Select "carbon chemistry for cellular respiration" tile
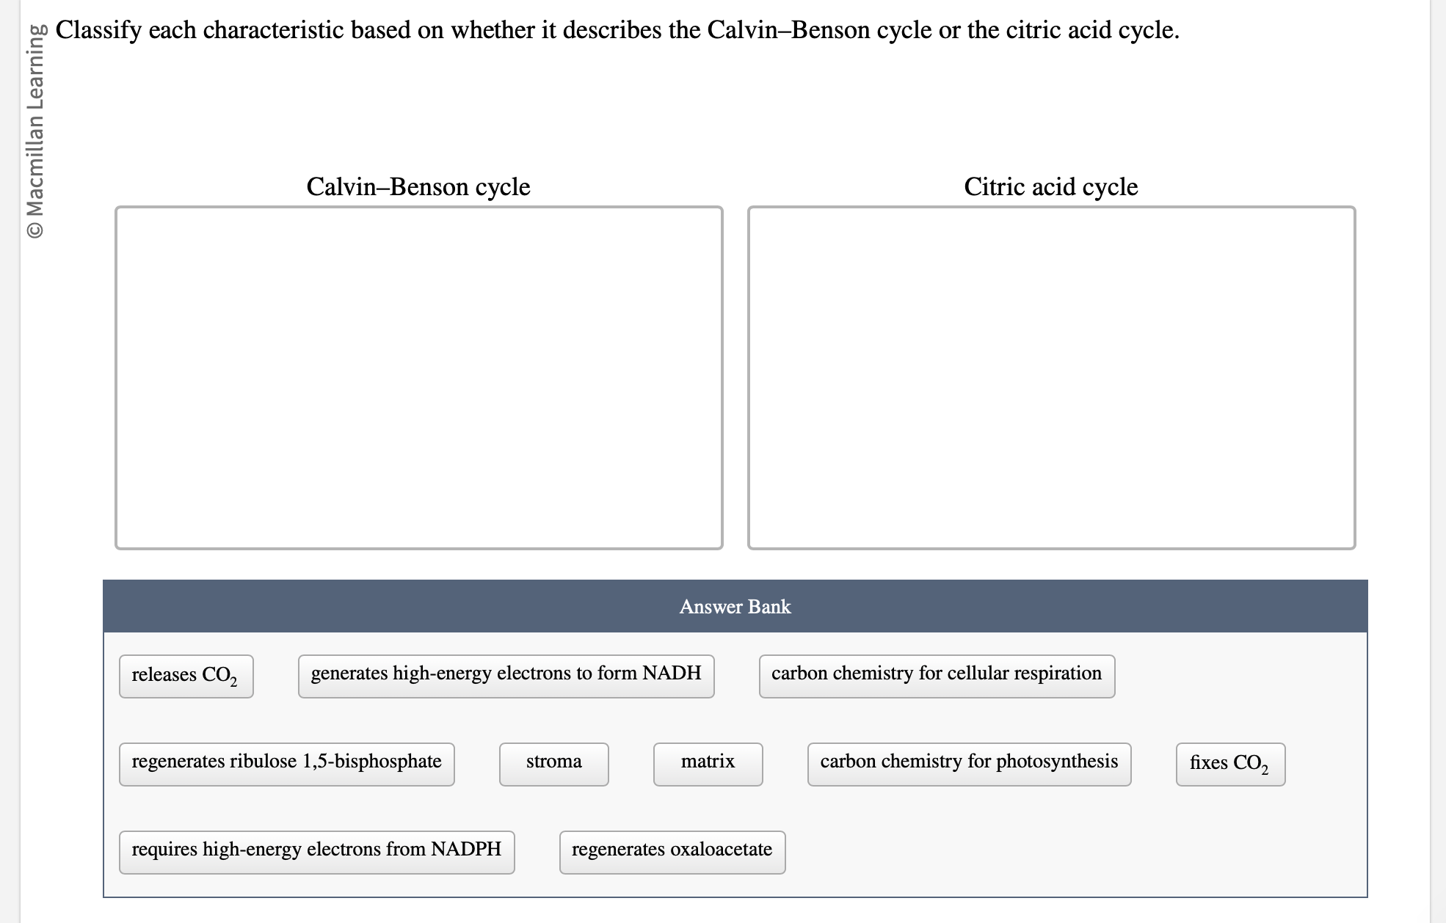This screenshot has width=1446, height=923. coord(936,674)
